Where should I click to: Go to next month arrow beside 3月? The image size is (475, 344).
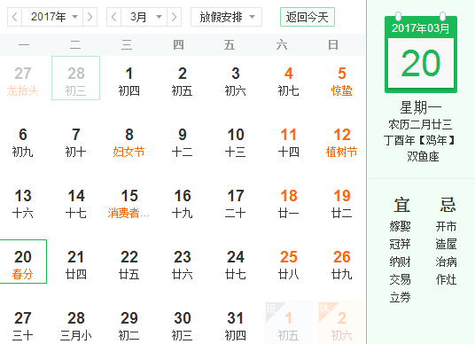point(174,17)
